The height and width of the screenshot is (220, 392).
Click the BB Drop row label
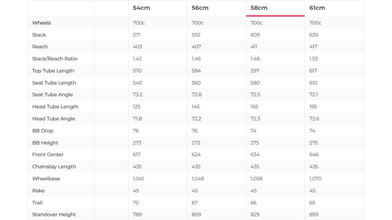click(43, 131)
